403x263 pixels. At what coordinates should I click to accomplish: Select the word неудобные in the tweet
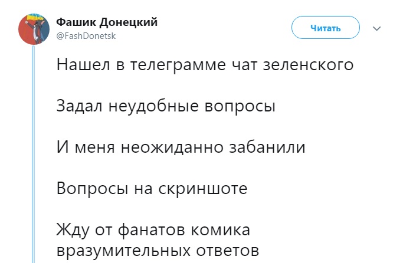click(153, 106)
